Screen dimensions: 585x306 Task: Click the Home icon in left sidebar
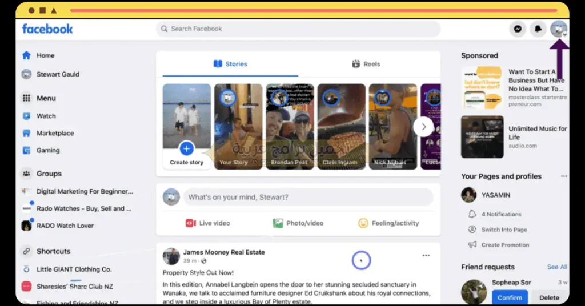[x=26, y=55]
